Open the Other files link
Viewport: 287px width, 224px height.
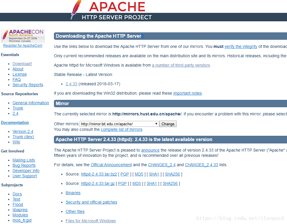point(75,211)
